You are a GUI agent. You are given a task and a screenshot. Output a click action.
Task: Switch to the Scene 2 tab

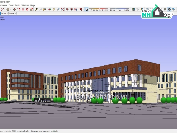[x=4, y=13]
